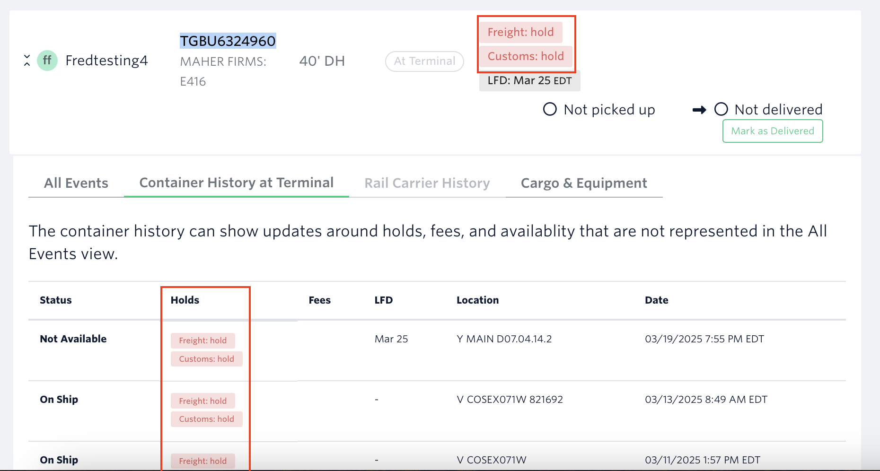880x471 pixels.
Task: Select the 'Not delivered' radio circle
Action: pos(721,109)
